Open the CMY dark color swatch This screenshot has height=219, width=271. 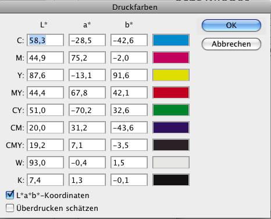pyautogui.click(x=171, y=145)
